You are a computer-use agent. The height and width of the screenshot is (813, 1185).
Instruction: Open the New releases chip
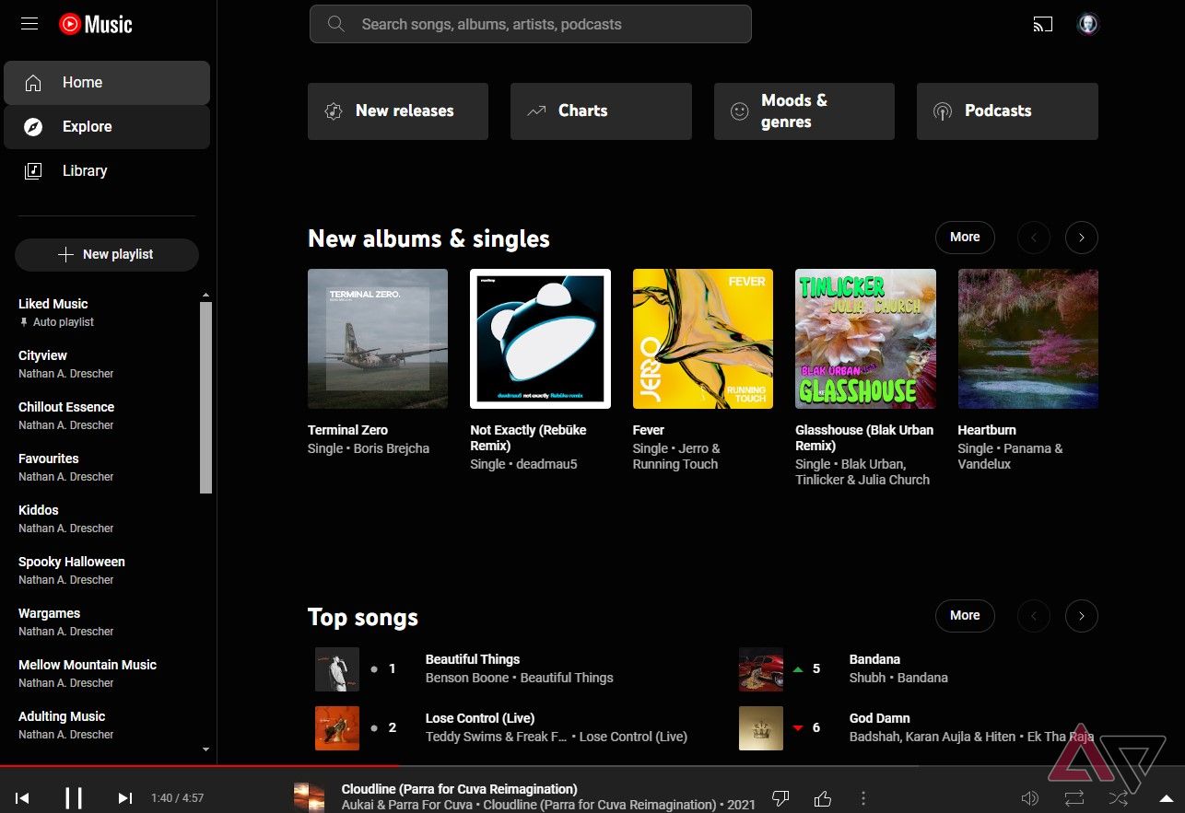coord(398,111)
